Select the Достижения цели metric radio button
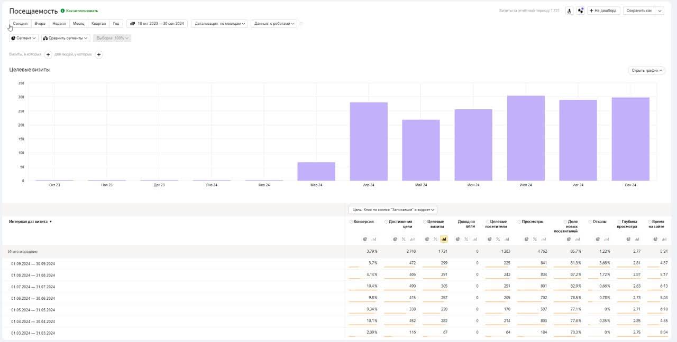The image size is (677, 342). (386, 222)
